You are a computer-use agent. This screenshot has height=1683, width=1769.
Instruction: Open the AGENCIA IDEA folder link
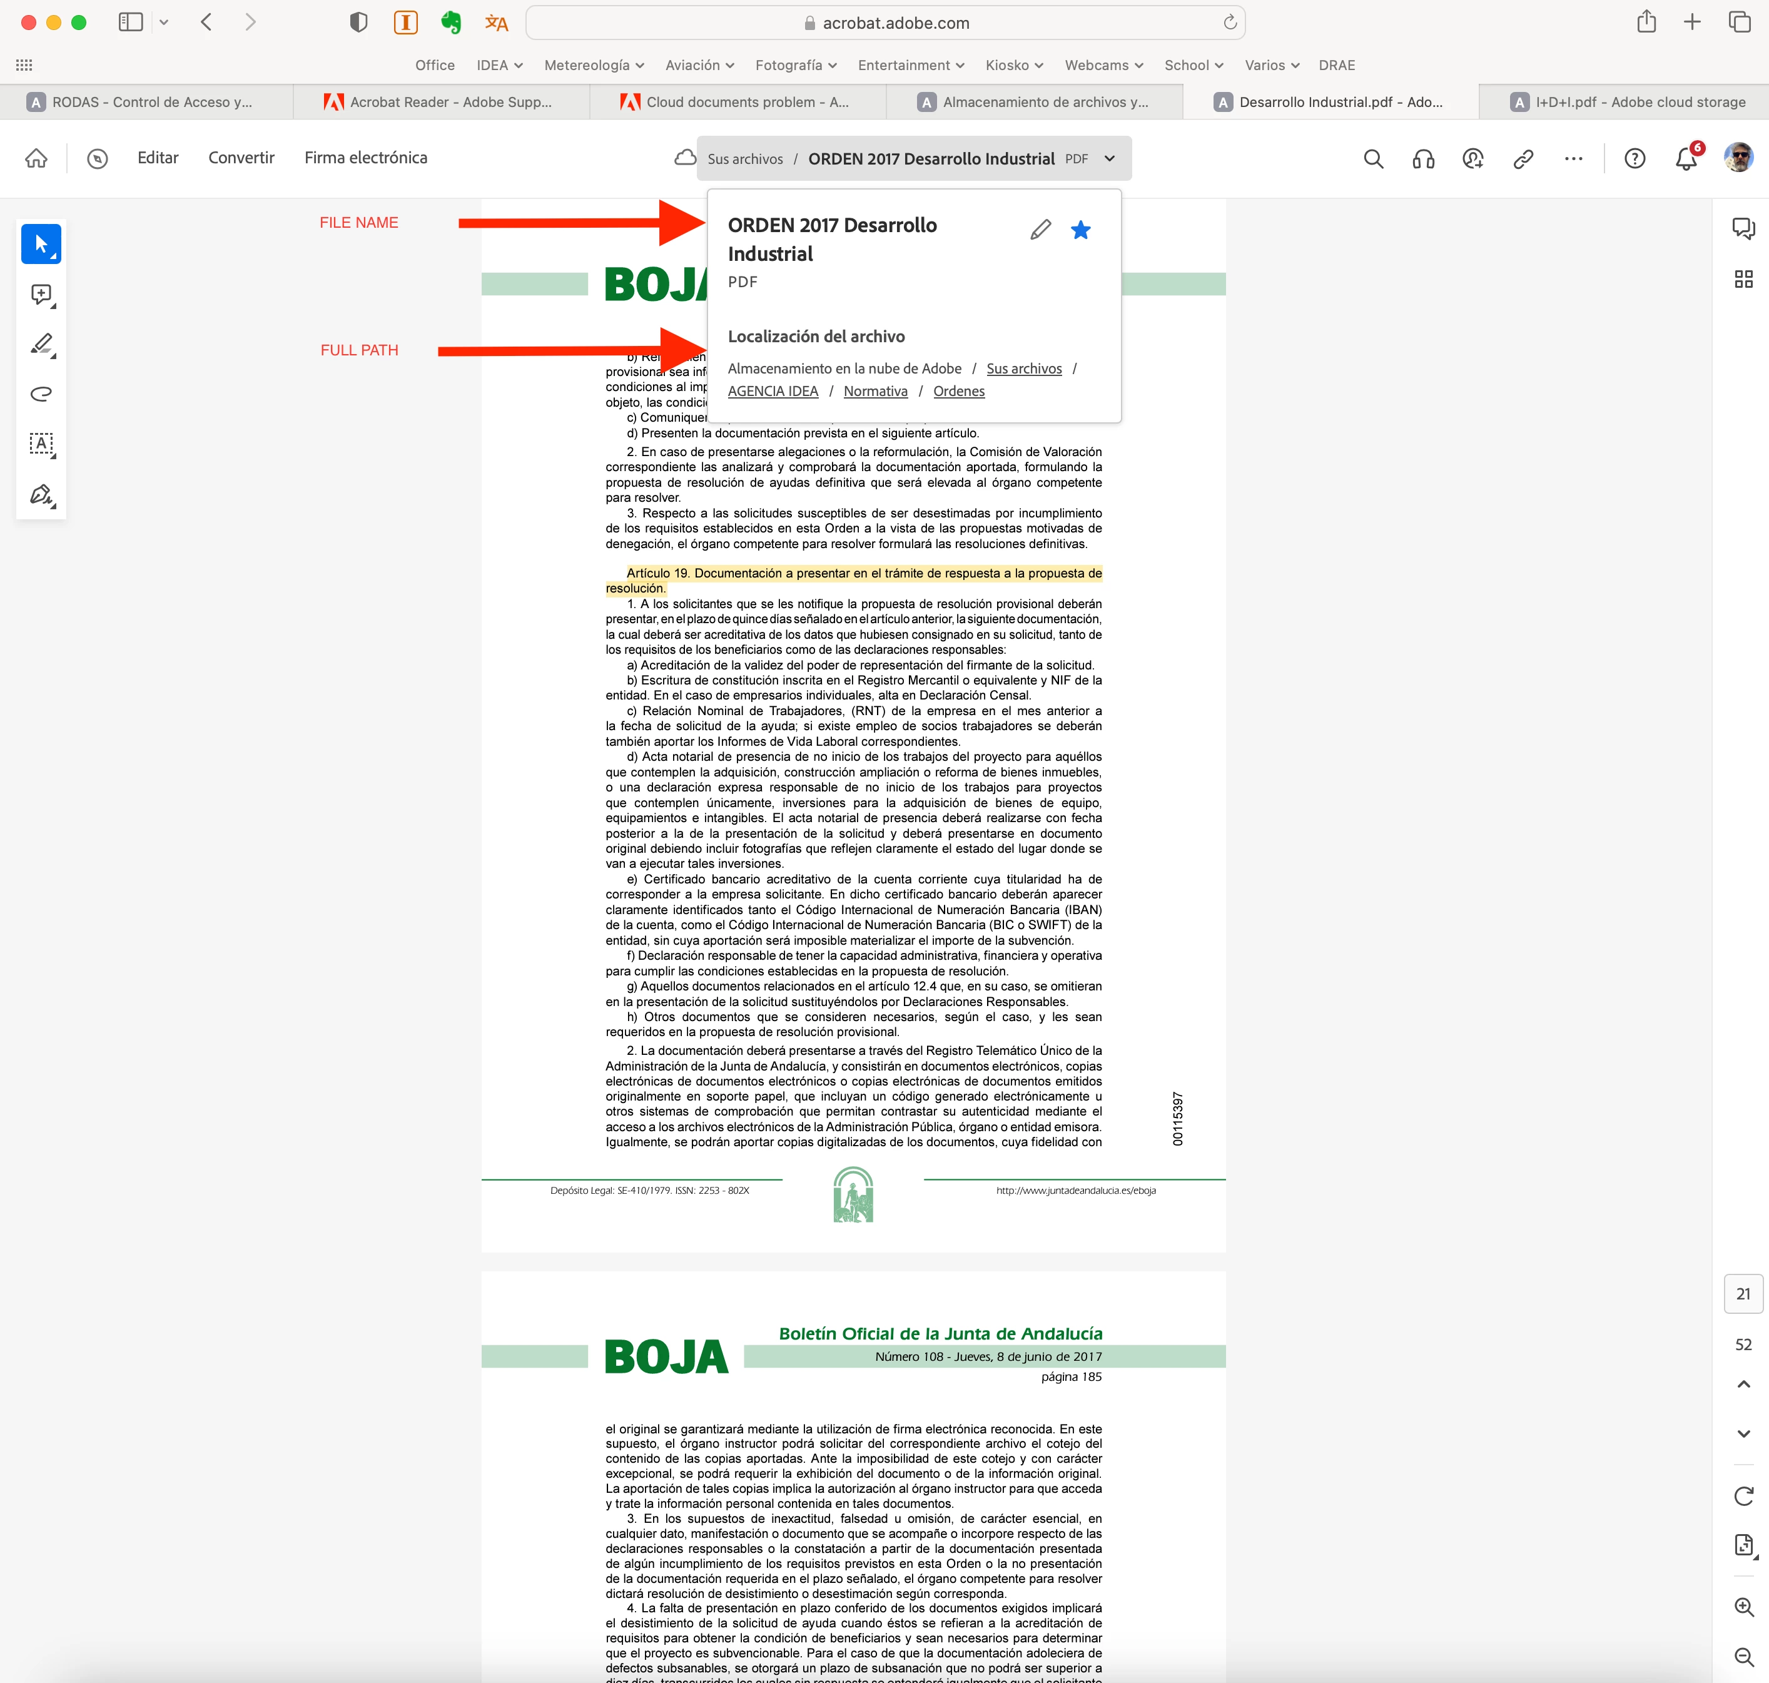tap(773, 391)
